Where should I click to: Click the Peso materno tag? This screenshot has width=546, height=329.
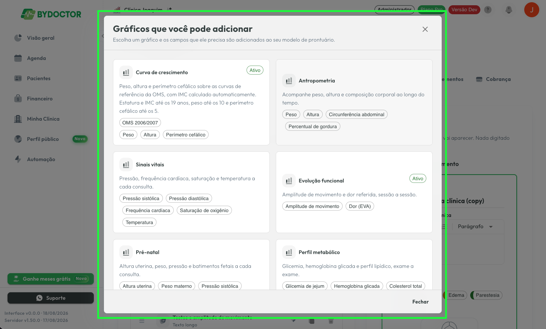176,286
